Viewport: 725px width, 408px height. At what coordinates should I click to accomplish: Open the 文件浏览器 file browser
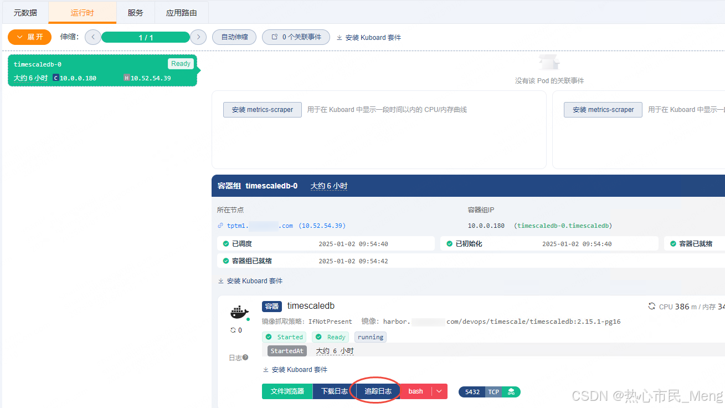click(287, 391)
